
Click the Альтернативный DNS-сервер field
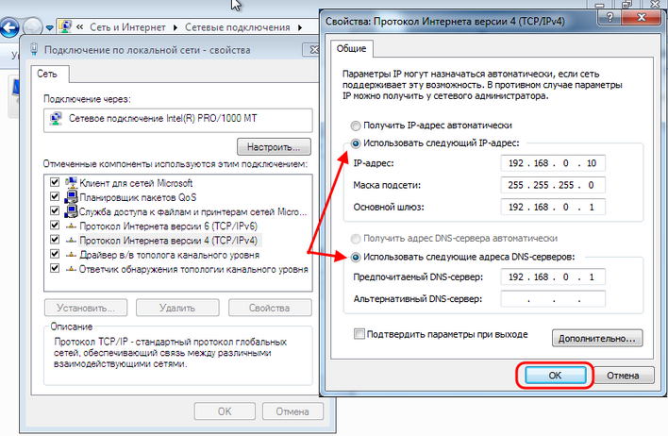[552, 299]
